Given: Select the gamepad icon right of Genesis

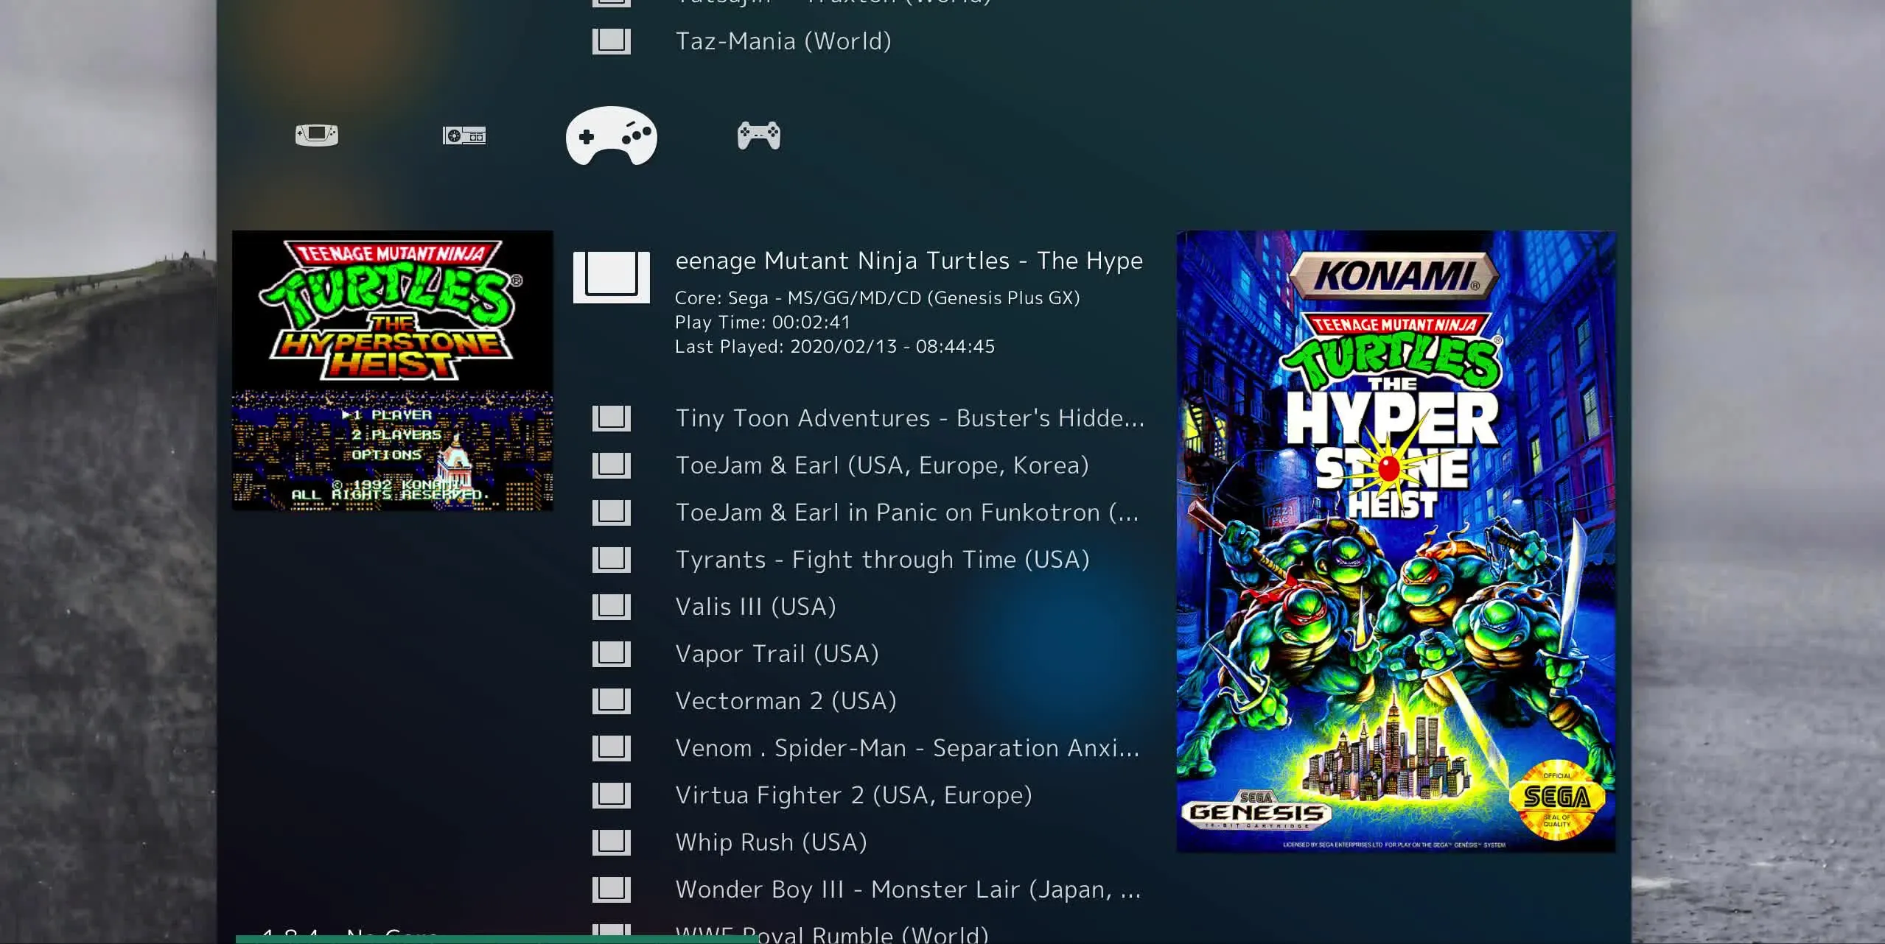Looking at the screenshot, I should (x=759, y=135).
